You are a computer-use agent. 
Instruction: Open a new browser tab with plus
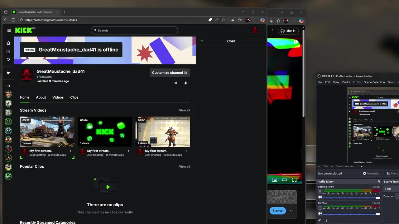tap(64, 12)
